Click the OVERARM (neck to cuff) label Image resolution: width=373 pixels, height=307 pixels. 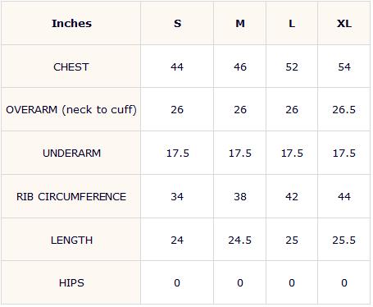coord(71,110)
